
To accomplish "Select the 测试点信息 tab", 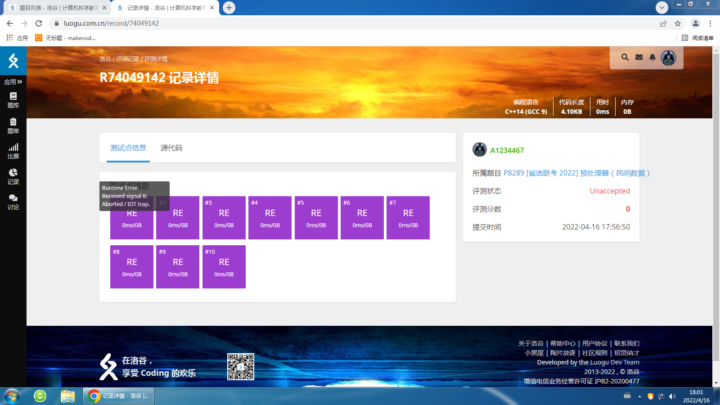I will click(128, 148).
